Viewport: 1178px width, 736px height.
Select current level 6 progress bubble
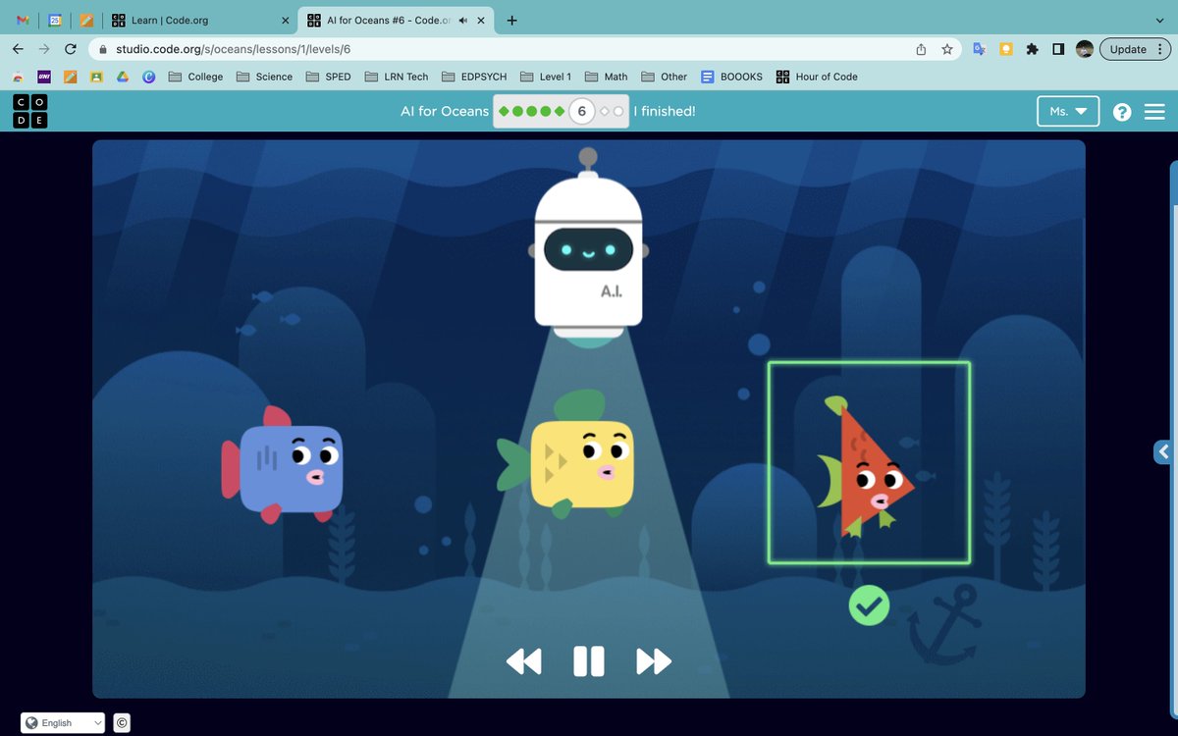coord(581,111)
